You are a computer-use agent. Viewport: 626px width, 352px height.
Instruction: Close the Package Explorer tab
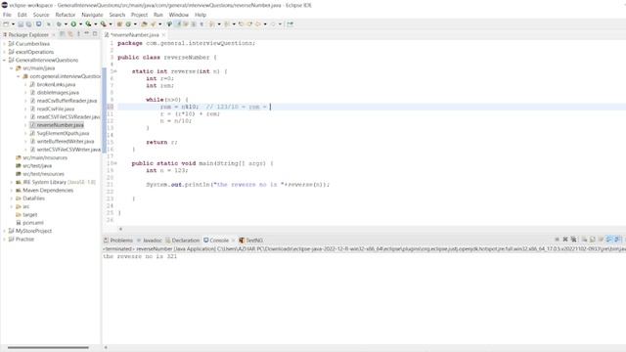tap(53, 35)
